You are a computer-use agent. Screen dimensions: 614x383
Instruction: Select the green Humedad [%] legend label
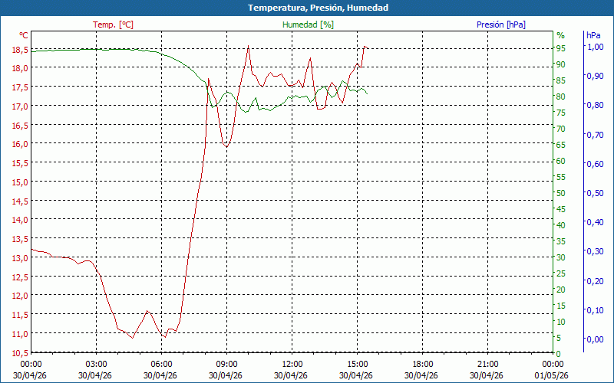coord(308,25)
